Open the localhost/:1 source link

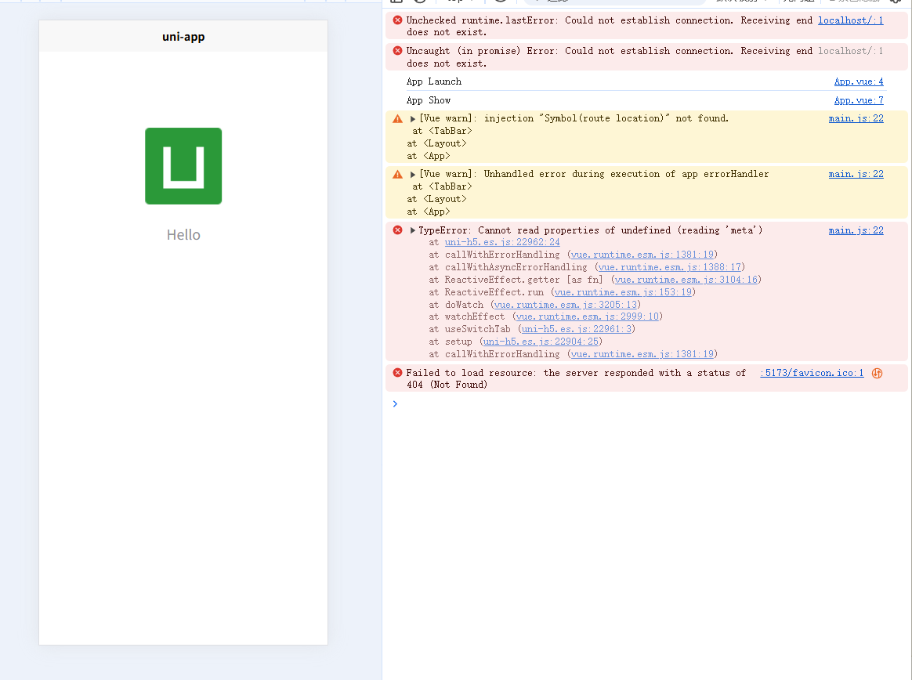(850, 20)
